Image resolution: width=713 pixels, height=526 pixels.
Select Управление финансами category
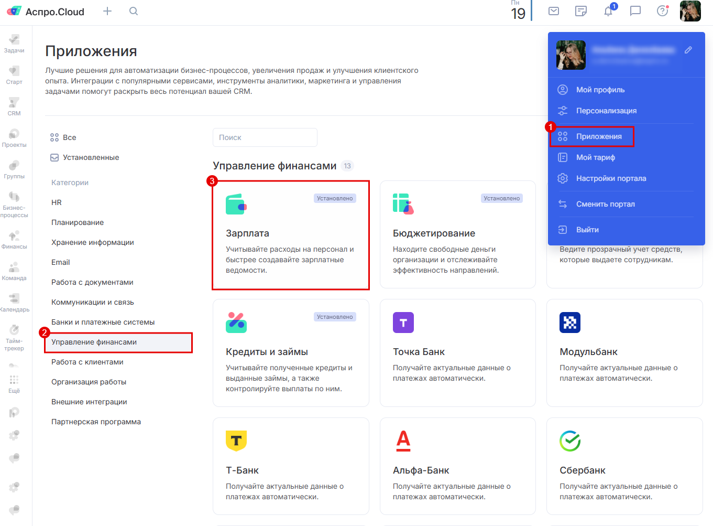[94, 342]
